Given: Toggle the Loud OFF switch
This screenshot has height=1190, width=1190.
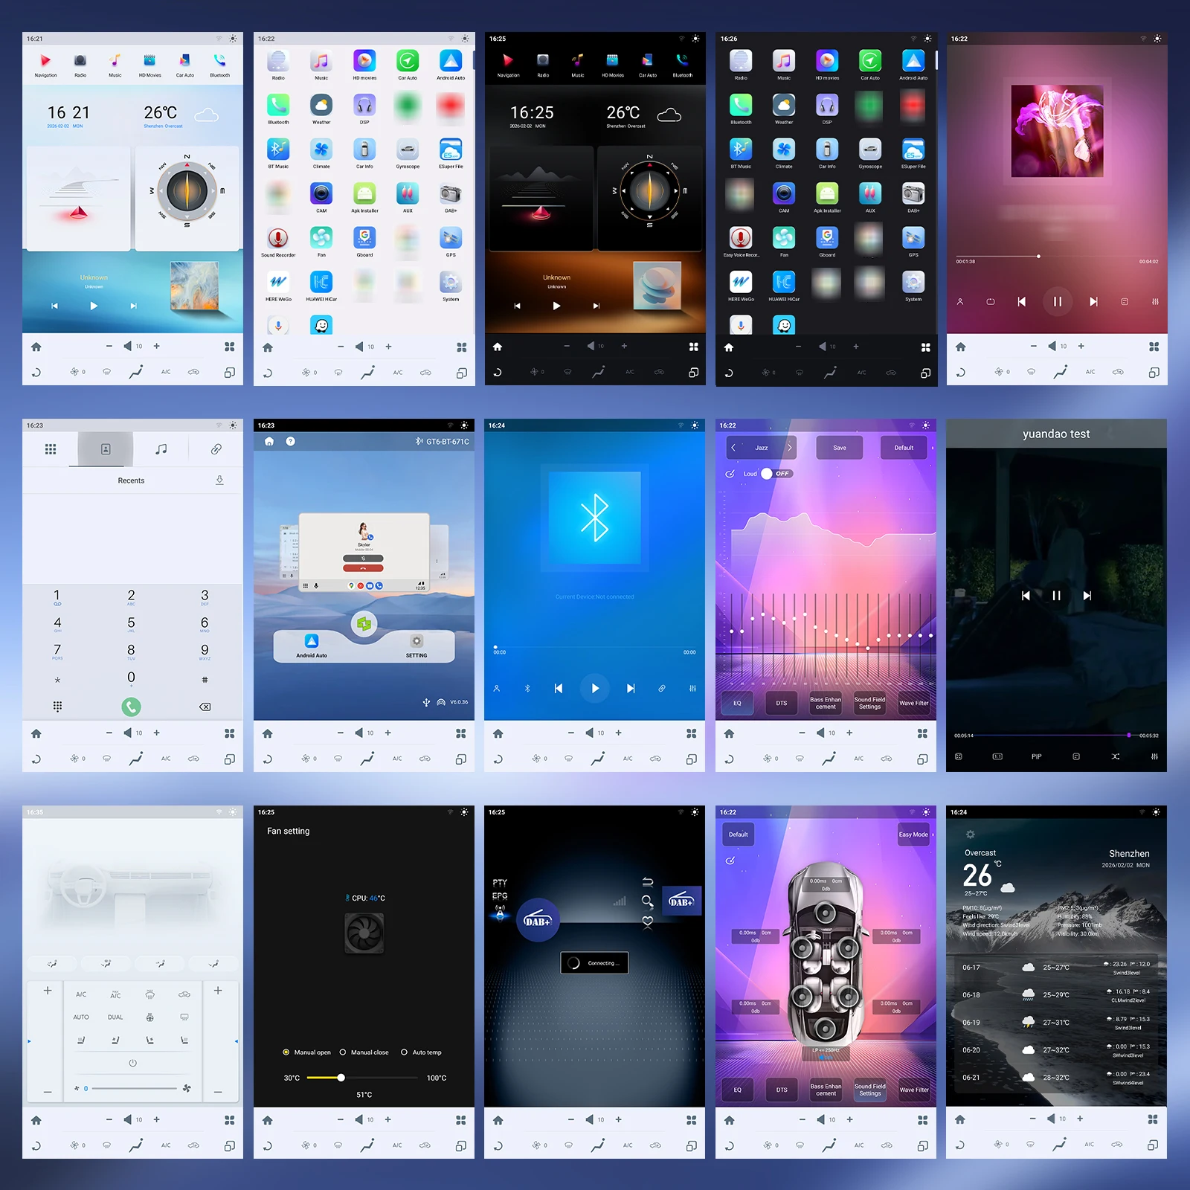Looking at the screenshot, I should tap(776, 474).
